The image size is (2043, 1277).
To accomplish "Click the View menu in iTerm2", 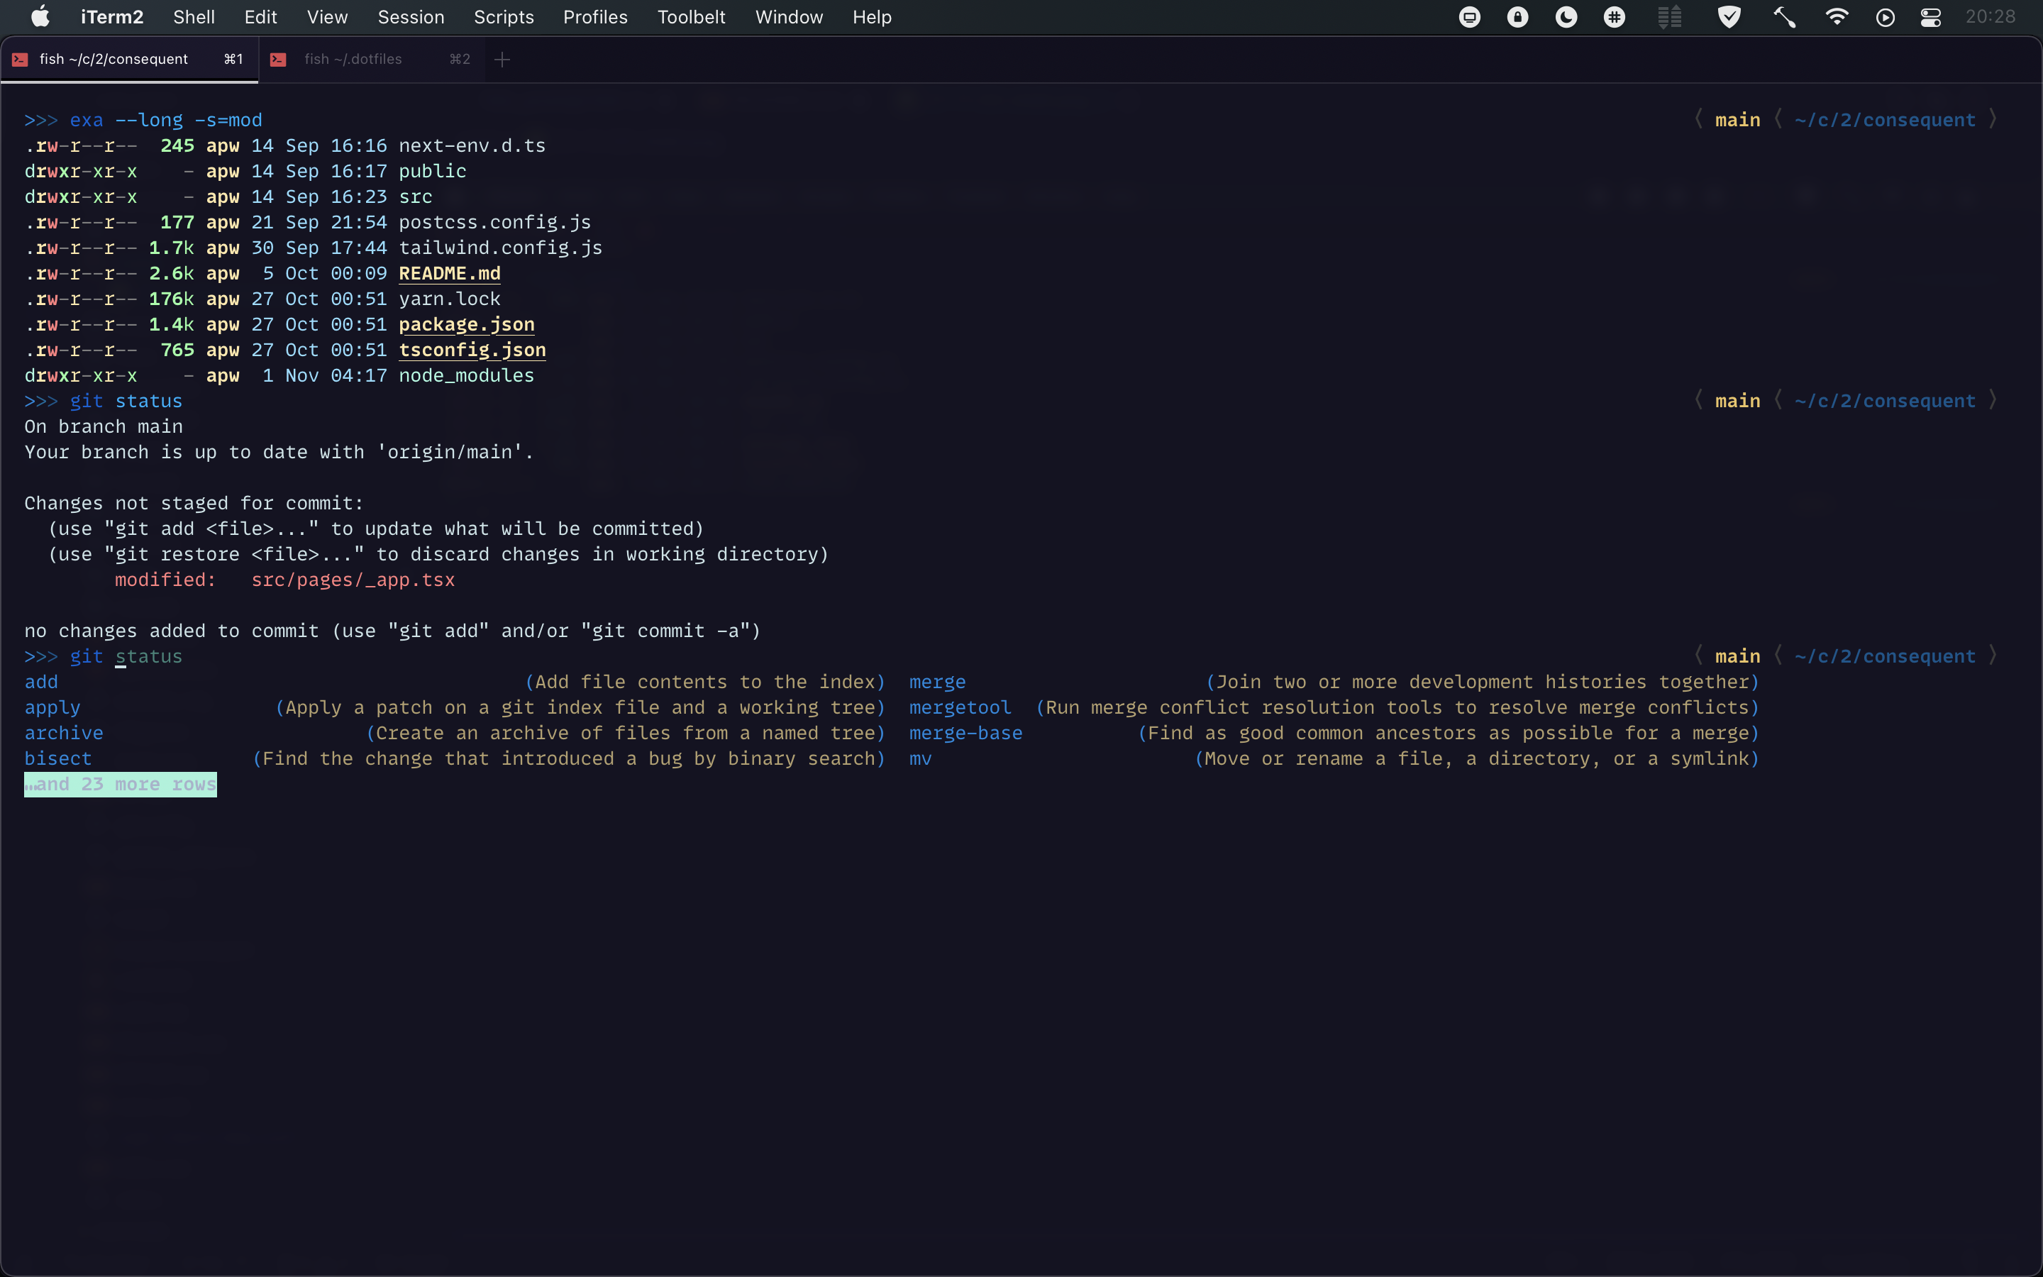I will [325, 16].
